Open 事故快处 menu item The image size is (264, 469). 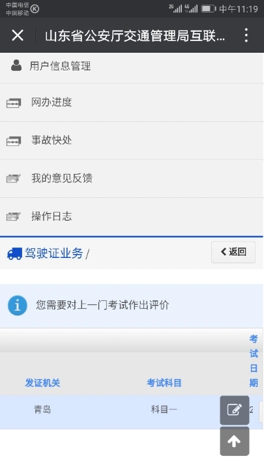pos(132,141)
